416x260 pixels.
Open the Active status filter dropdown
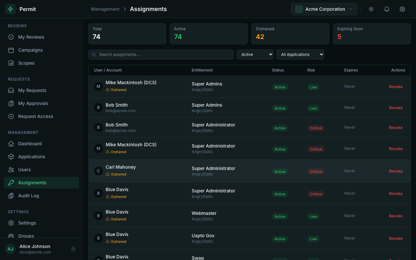pos(255,55)
